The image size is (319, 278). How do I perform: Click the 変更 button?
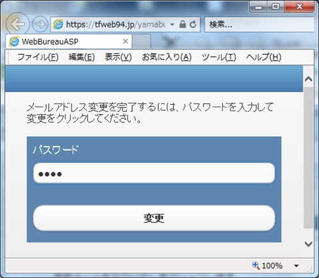pyautogui.click(x=154, y=218)
